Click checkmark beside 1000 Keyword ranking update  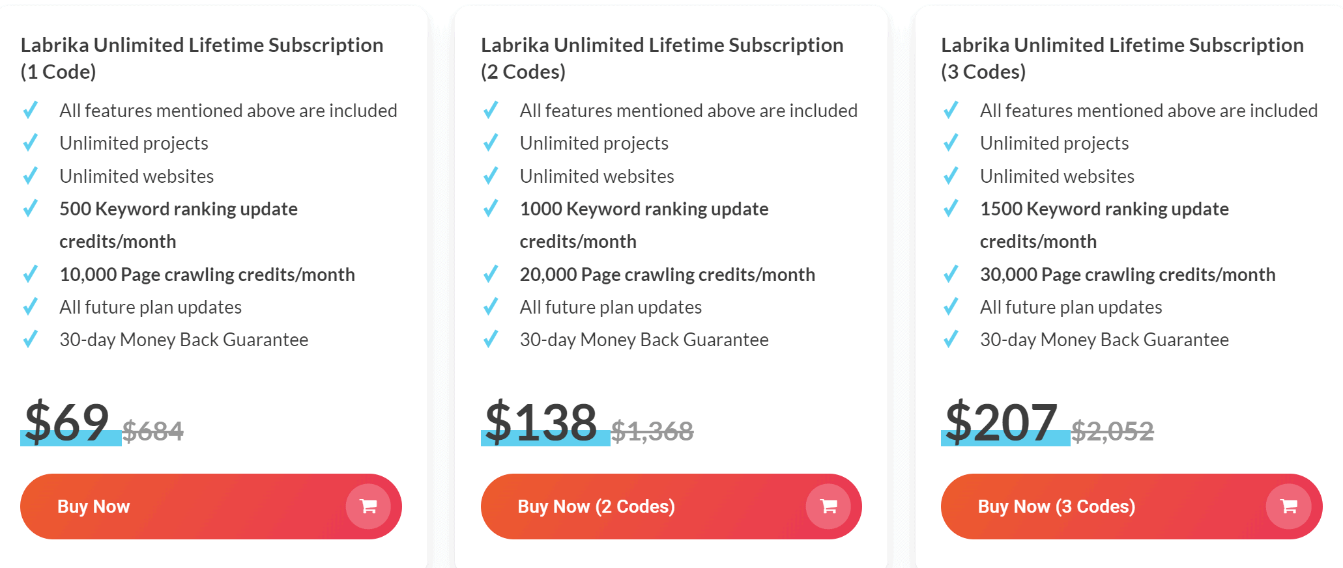point(491,208)
